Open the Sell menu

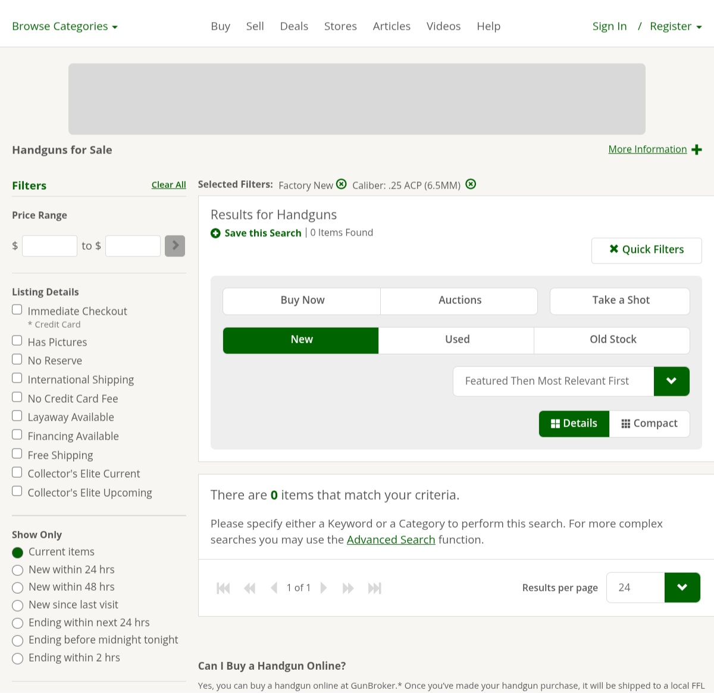point(255,26)
